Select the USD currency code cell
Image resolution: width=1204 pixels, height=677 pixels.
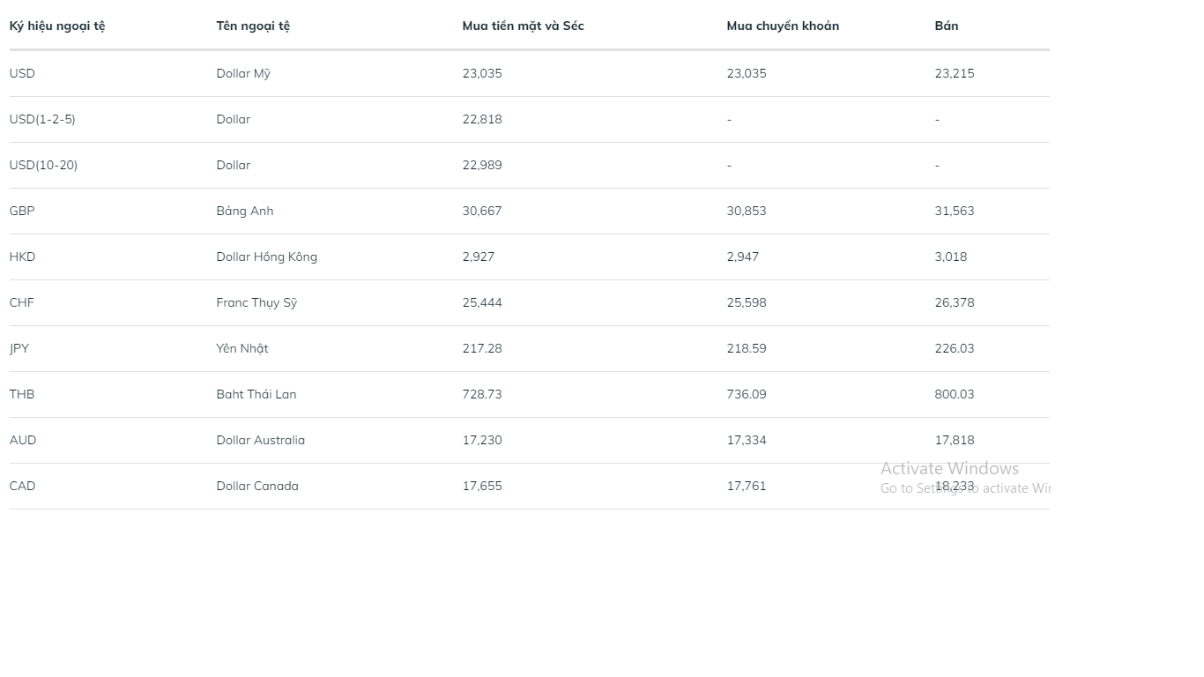(x=22, y=73)
